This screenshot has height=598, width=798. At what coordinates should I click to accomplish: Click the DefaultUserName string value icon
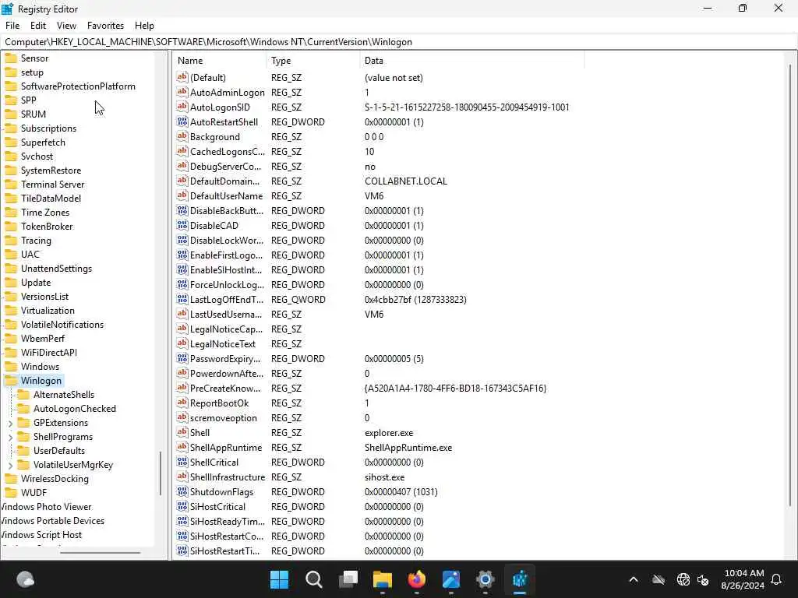[182, 195]
